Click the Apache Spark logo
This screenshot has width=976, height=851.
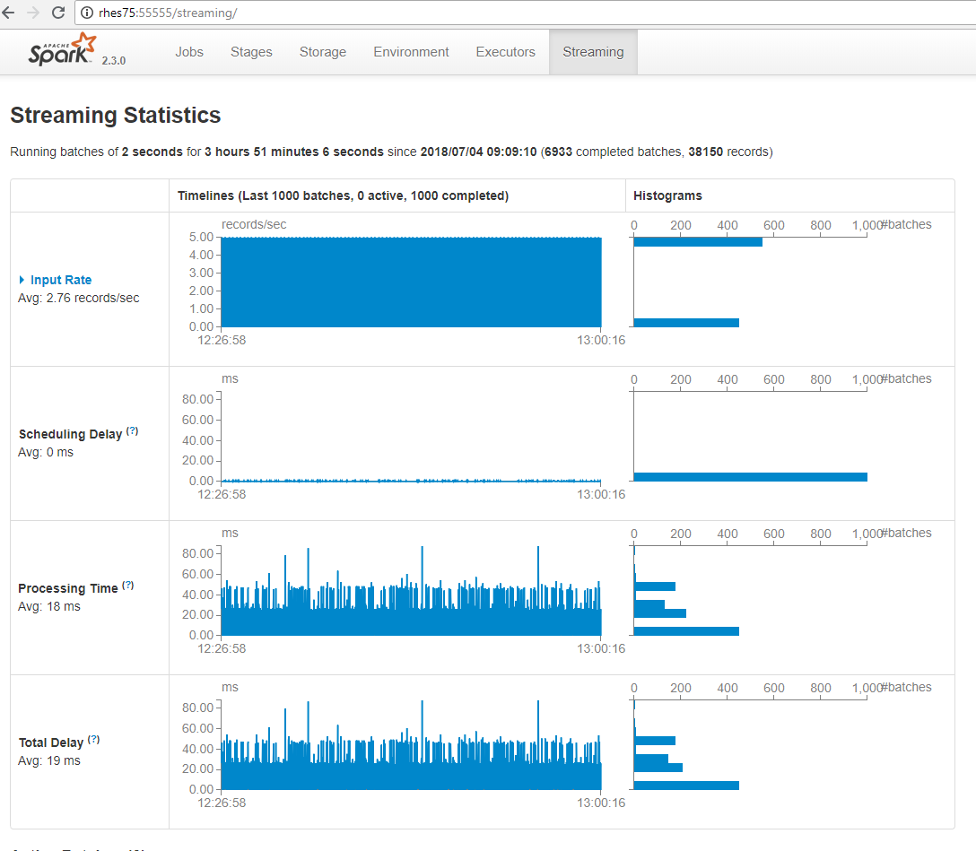[x=63, y=51]
